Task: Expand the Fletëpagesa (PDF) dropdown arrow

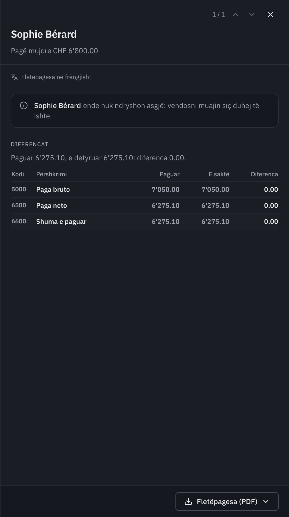Action: (x=266, y=501)
